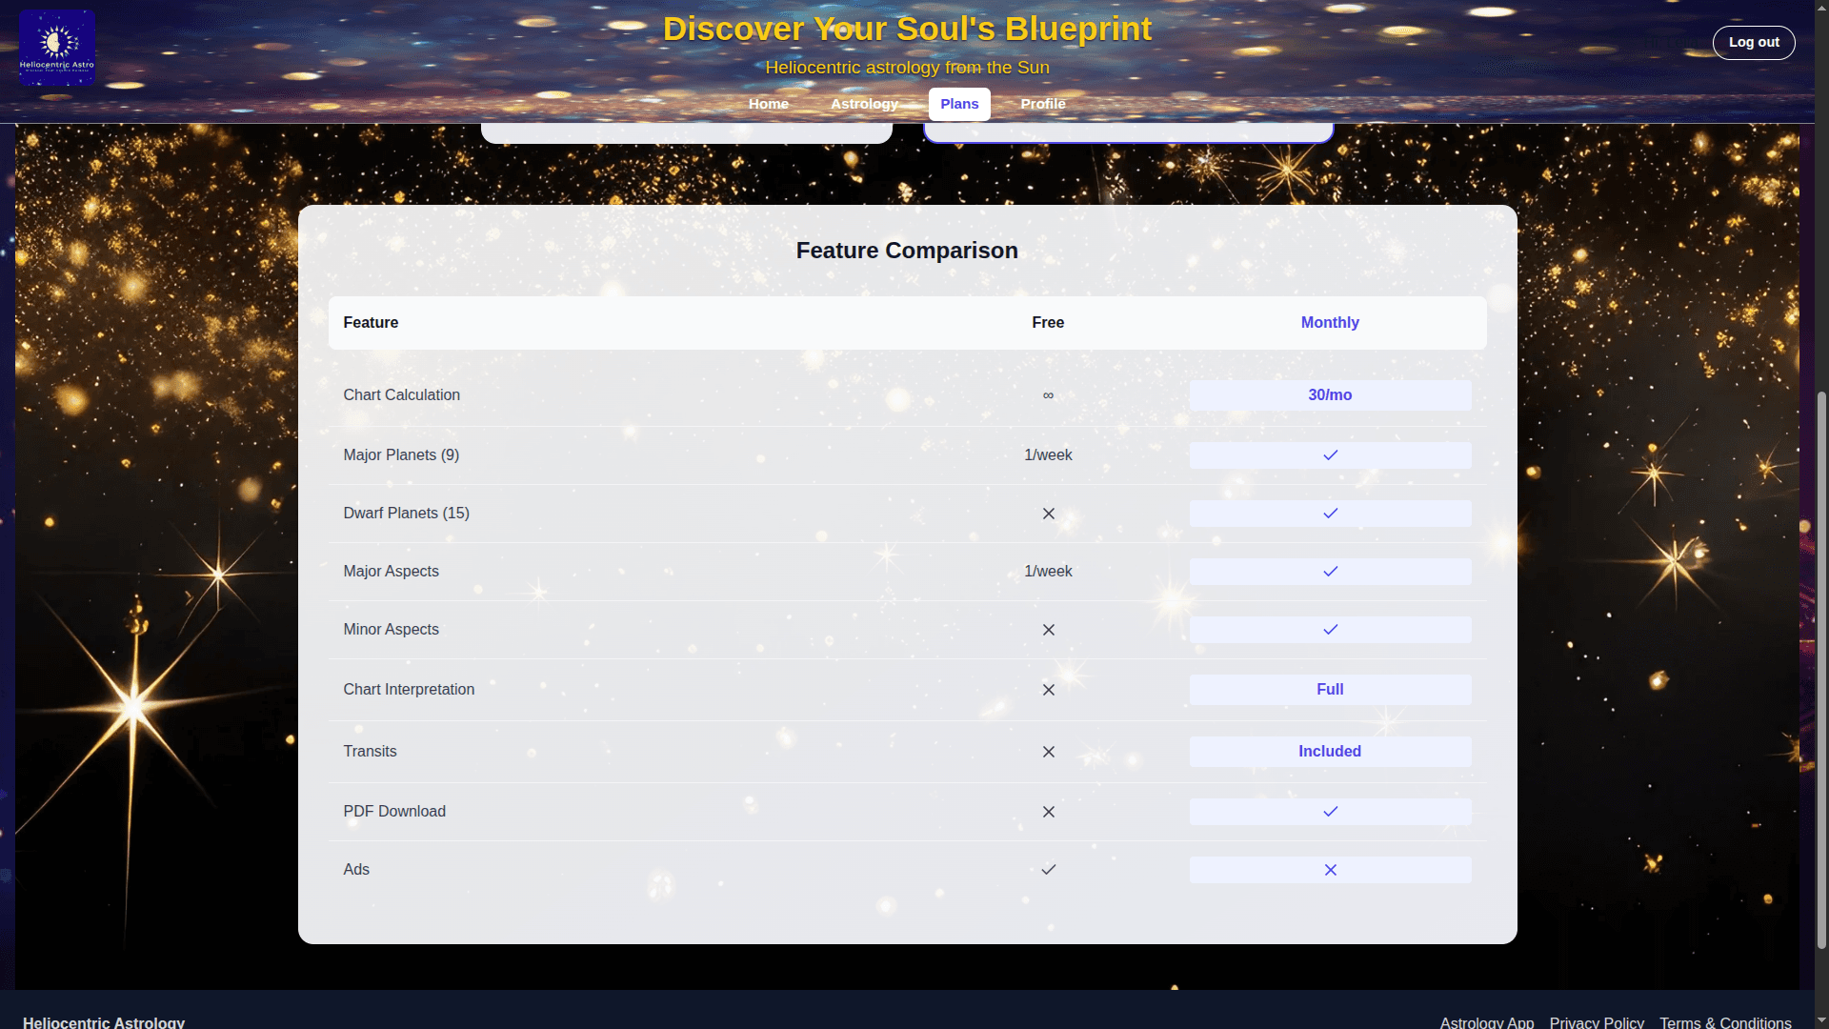Screen dimensions: 1829x1029
Task: Click the Log out button
Action: [1753, 42]
